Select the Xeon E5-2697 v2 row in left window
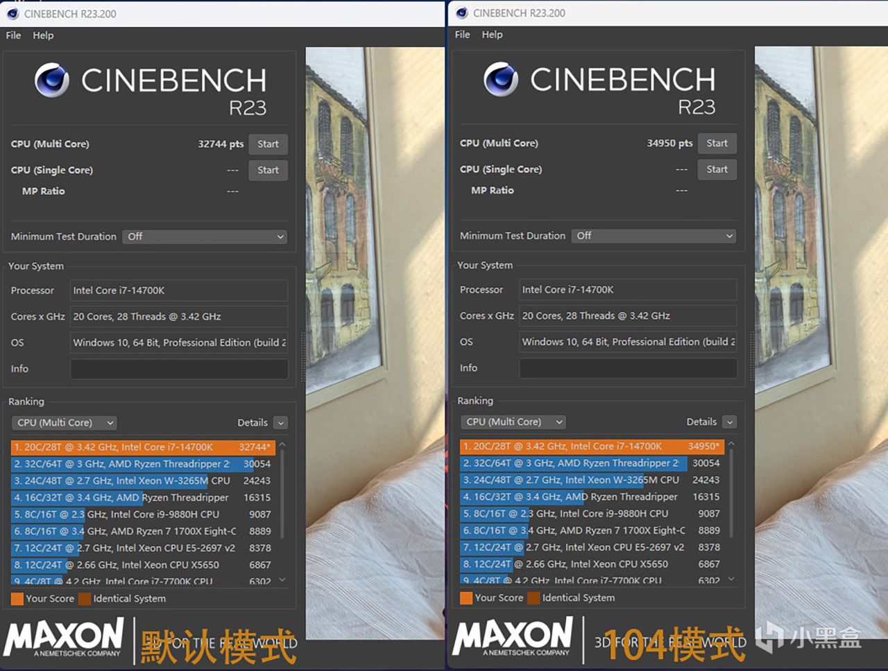The width and height of the screenshot is (888, 671). (x=143, y=548)
